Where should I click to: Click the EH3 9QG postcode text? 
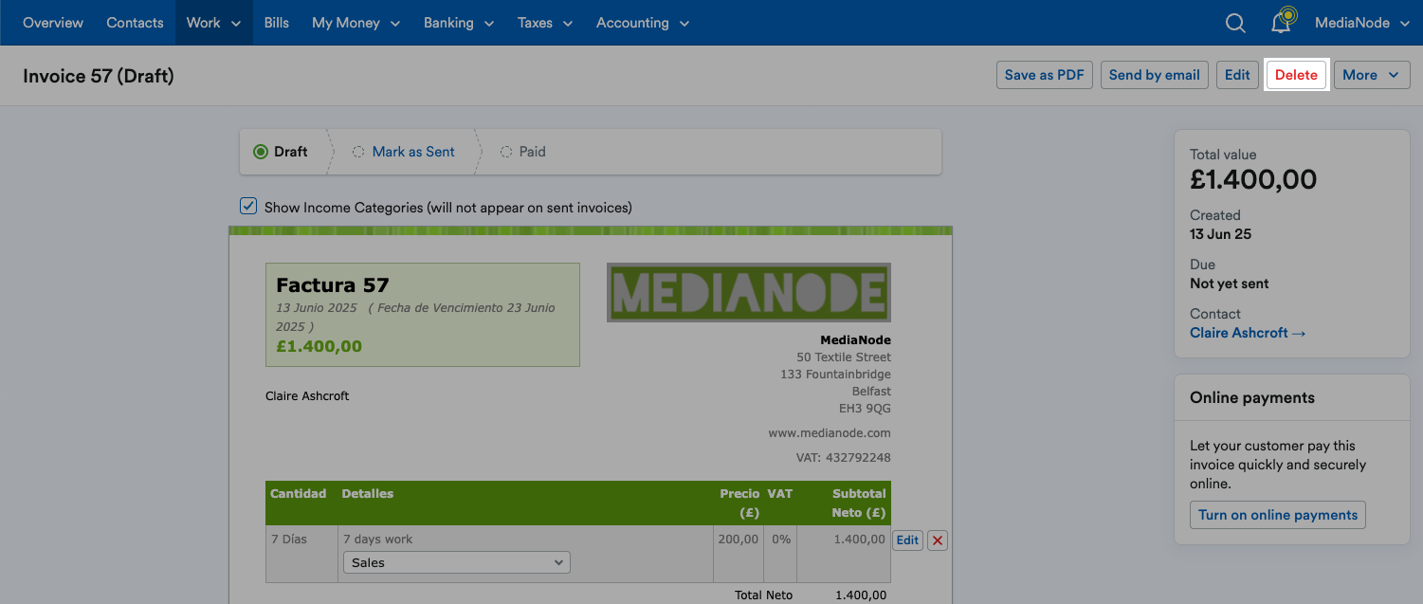865,409
